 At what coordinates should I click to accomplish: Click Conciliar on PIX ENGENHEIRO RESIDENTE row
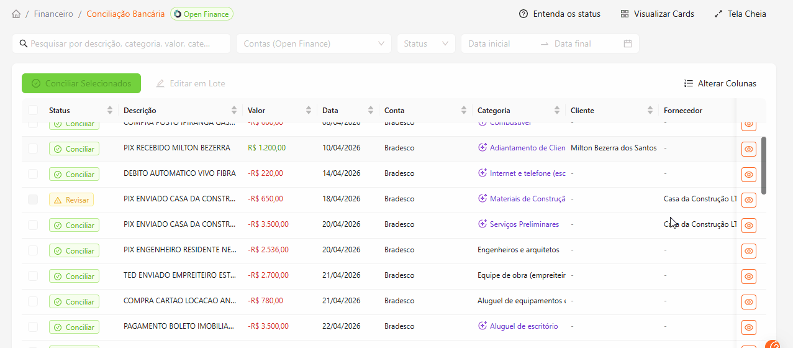pyautogui.click(x=75, y=251)
